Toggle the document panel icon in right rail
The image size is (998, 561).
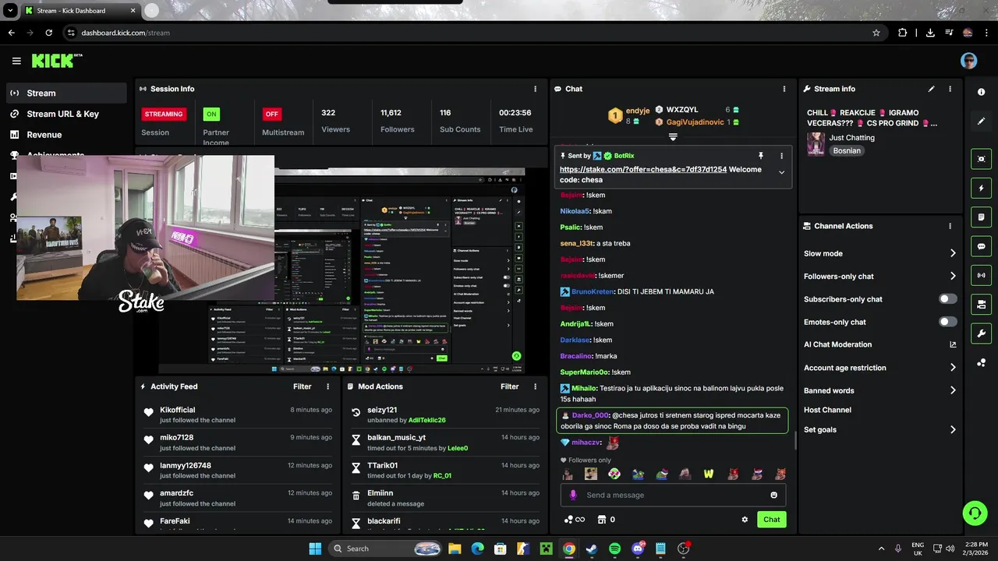click(x=981, y=217)
